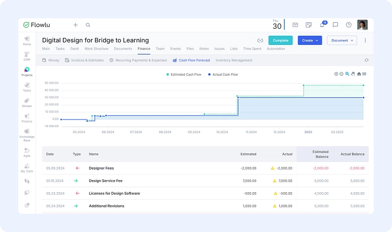Open the chat messages icon
This screenshot has height=232, width=392.
coord(335,25)
